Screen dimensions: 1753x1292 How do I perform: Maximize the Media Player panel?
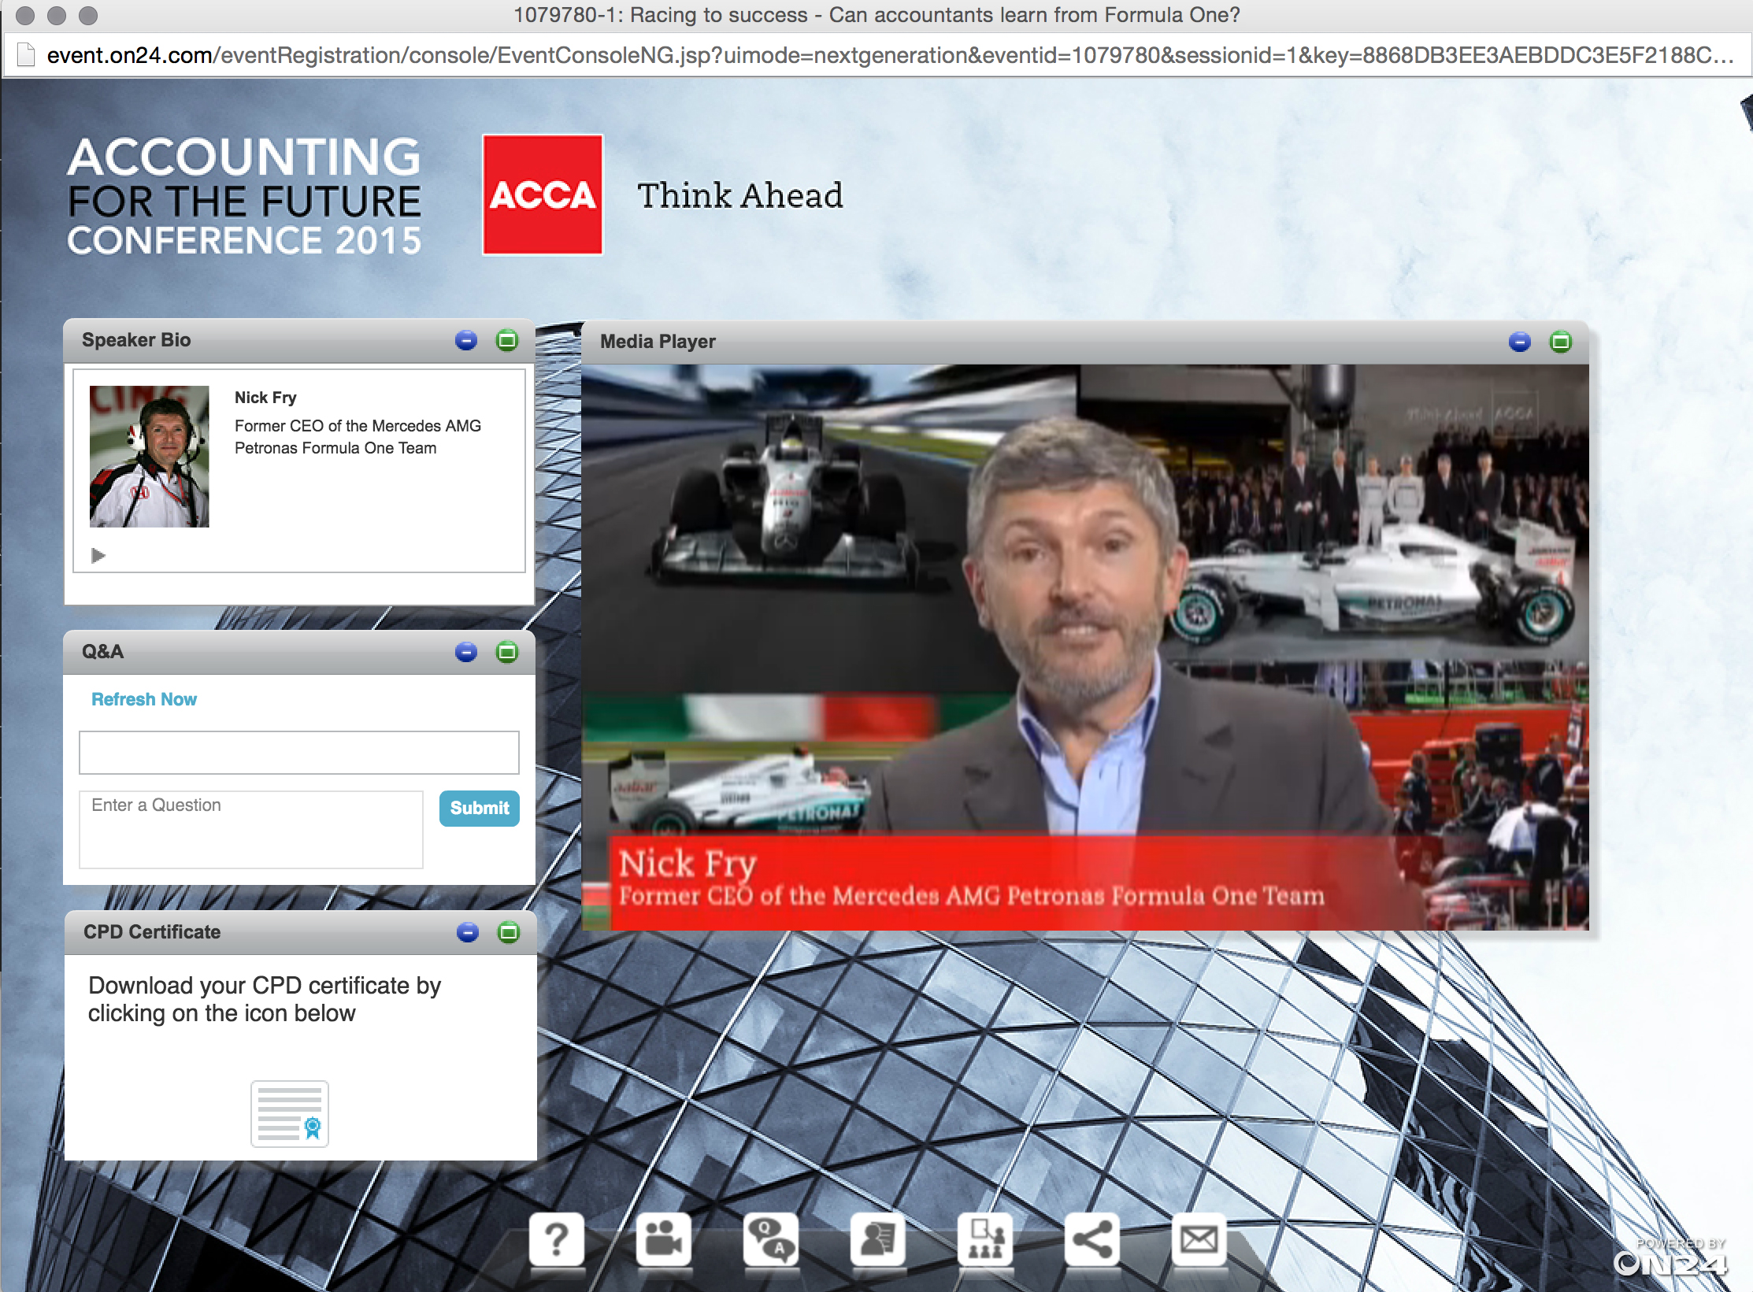point(1561,342)
